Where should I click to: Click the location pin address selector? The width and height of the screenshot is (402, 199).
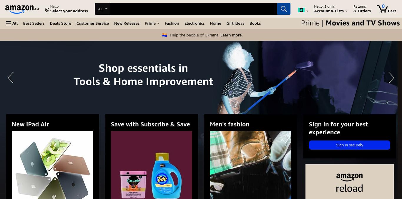tap(66, 9)
